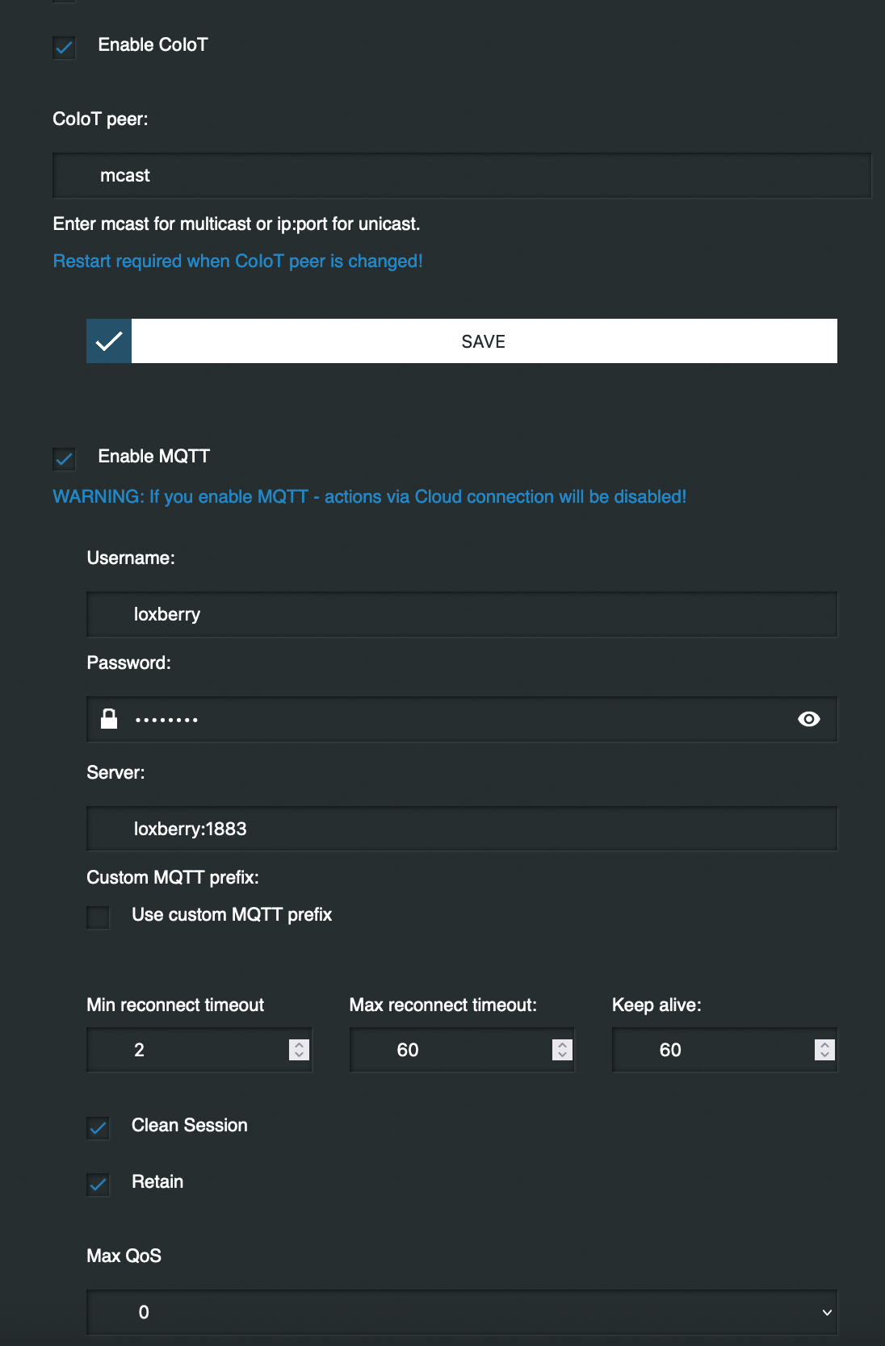885x1346 pixels.
Task: Click the checkmark icon beside SAVE
Action: click(x=109, y=341)
